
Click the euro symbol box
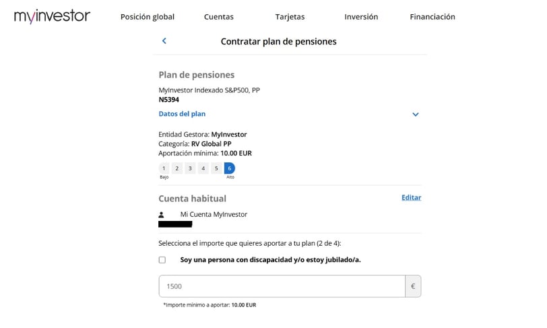click(x=412, y=286)
